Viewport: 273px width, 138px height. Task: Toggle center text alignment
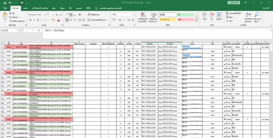71,20
